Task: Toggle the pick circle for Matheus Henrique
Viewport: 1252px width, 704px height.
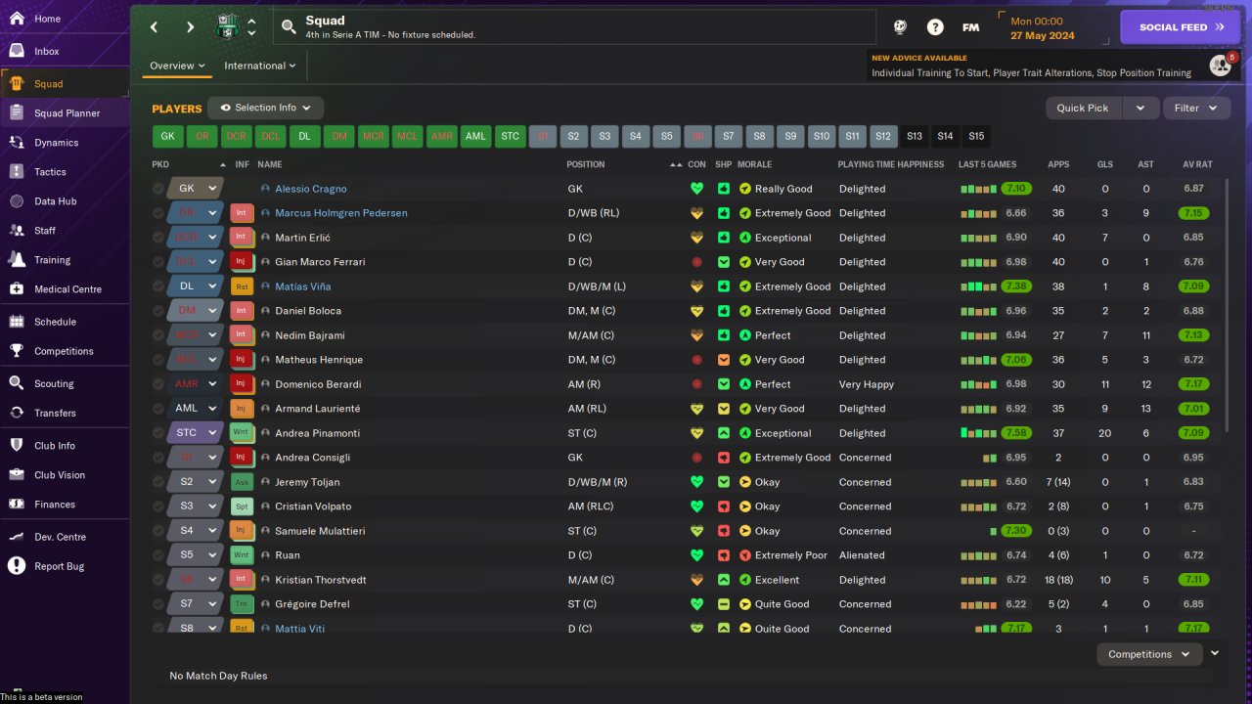Action: click(x=158, y=360)
